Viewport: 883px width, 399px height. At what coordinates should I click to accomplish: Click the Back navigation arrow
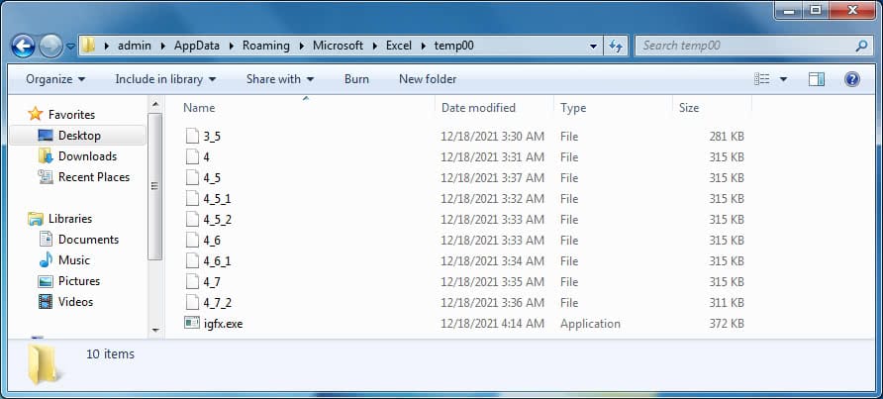(23, 46)
